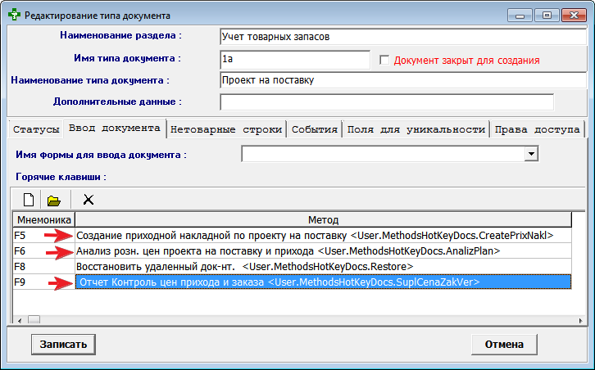Click the horizontal scrollbar thumb

click(34, 320)
